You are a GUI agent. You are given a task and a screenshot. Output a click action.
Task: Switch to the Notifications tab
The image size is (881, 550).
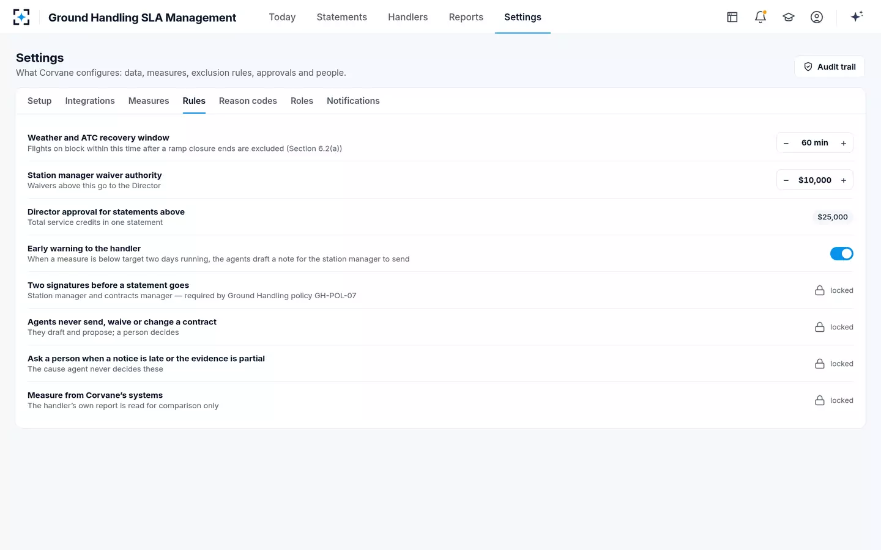pos(353,101)
